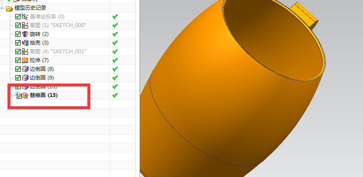This screenshot has height=177, width=363.
Task: Select the 拉伸 (7) feature text
Action: click(39, 60)
